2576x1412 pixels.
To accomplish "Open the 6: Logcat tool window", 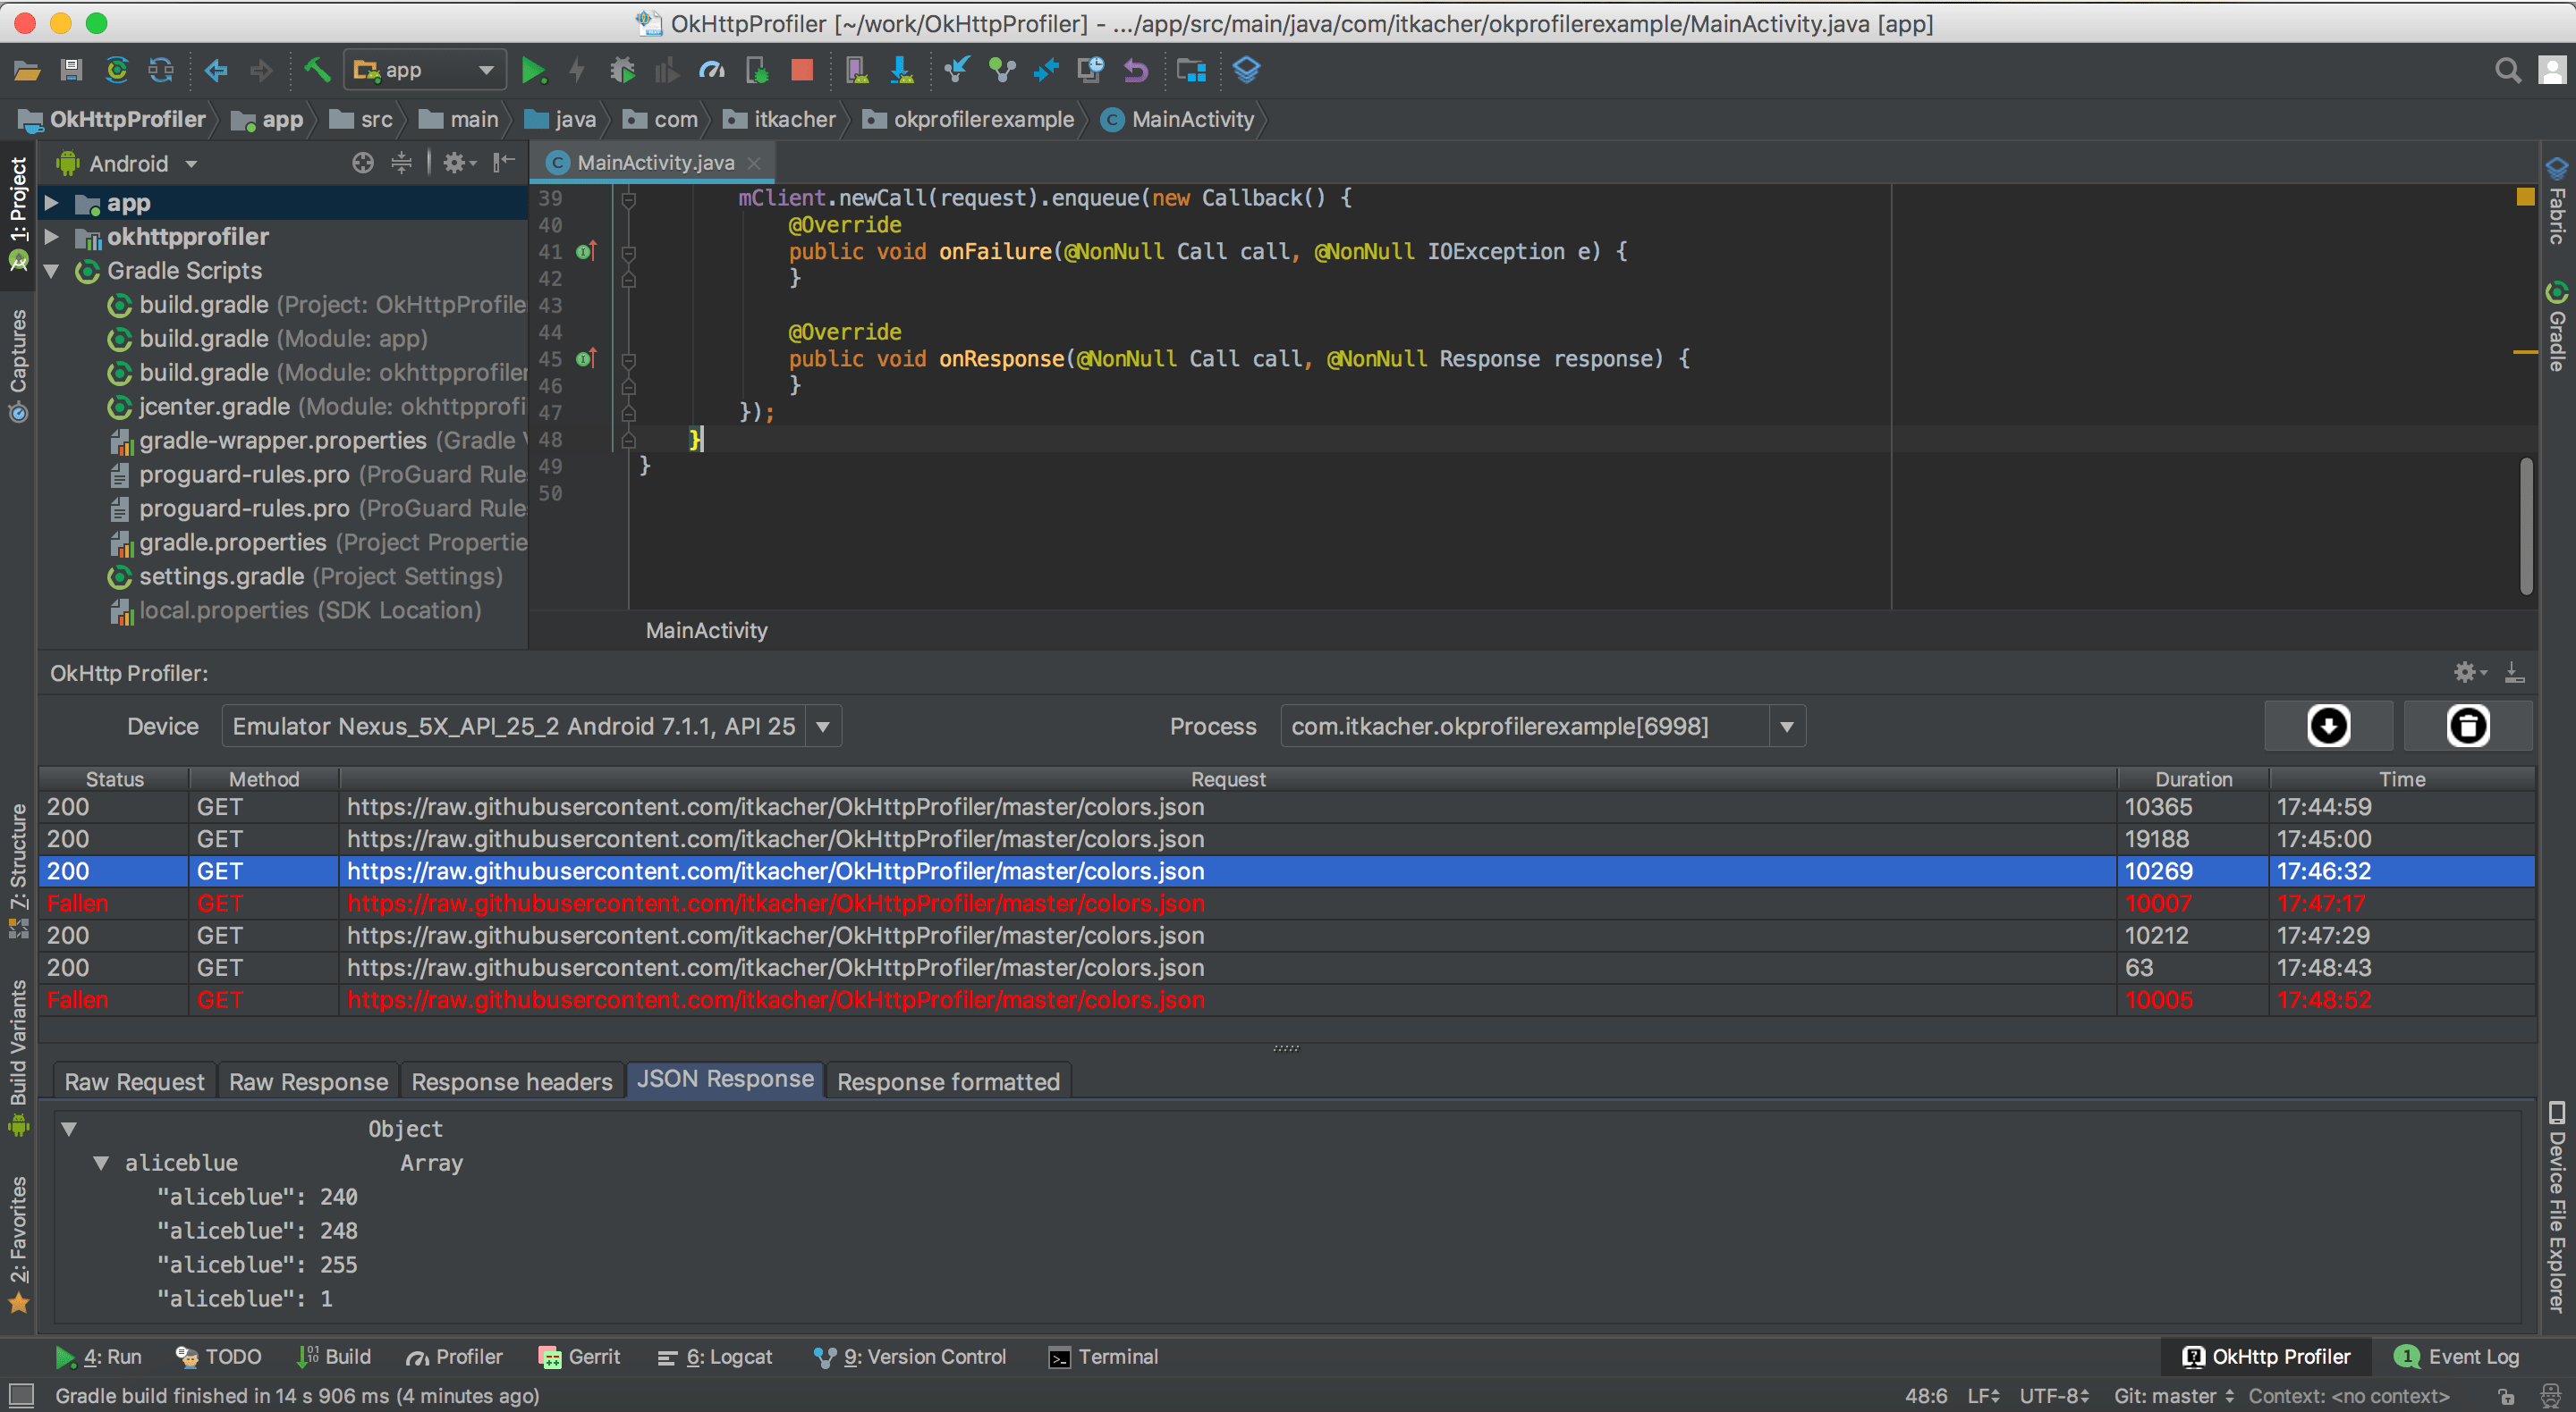I will (x=715, y=1357).
